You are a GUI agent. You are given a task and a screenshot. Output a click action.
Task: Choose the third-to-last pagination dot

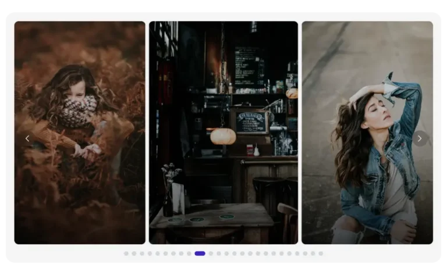(x=305, y=253)
